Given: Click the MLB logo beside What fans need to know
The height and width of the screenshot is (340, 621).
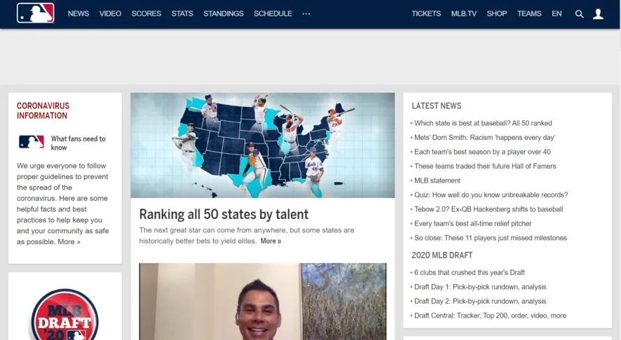Looking at the screenshot, I should 32,142.
